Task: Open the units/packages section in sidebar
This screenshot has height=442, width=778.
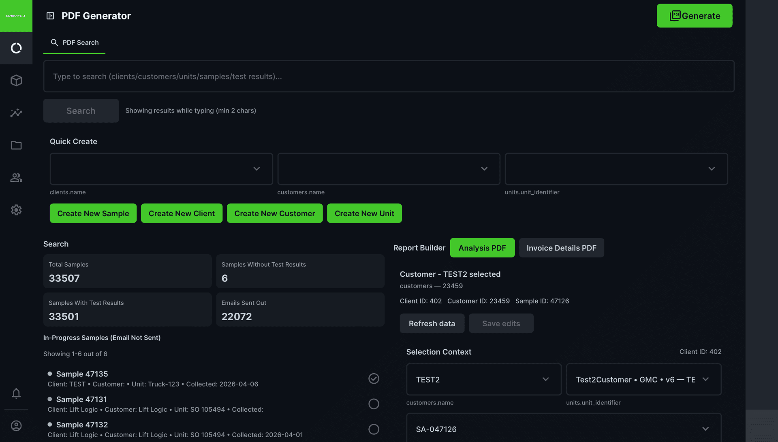Action: 16,80
